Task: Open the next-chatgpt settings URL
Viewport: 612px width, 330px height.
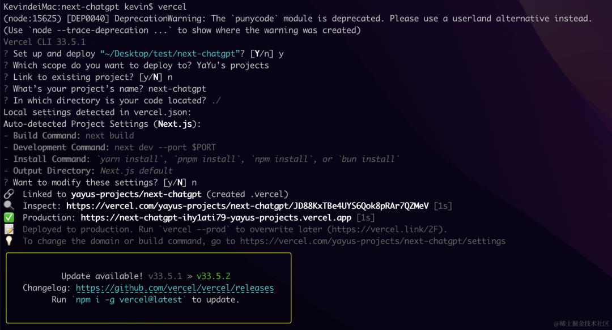Action: click(373, 241)
